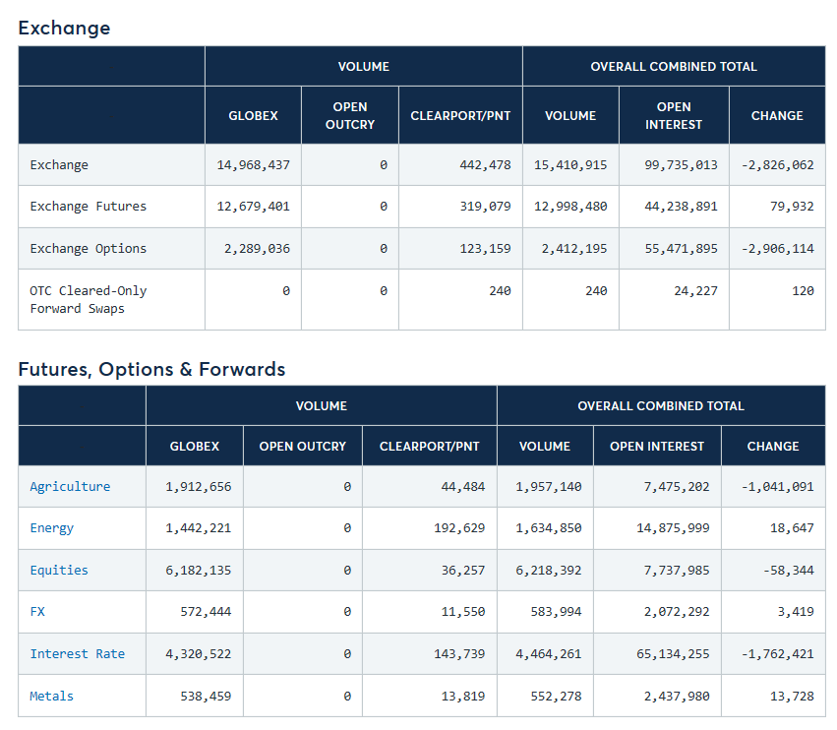Click the value 6,218,392
Image resolution: width=837 pixels, height=730 pixels.
tap(548, 571)
